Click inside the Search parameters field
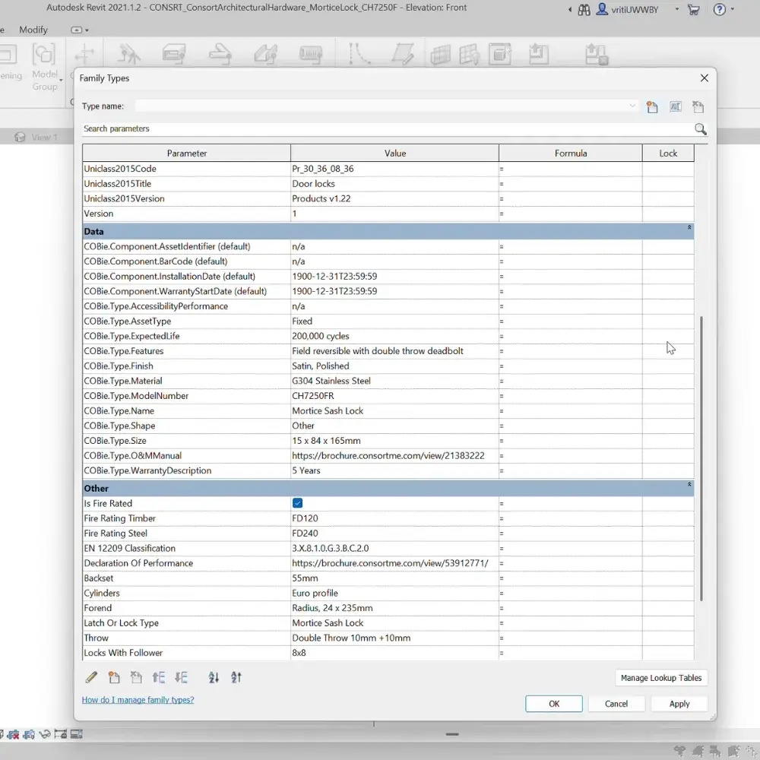The height and width of the screenshot is (760, 760). click(304, 129)
